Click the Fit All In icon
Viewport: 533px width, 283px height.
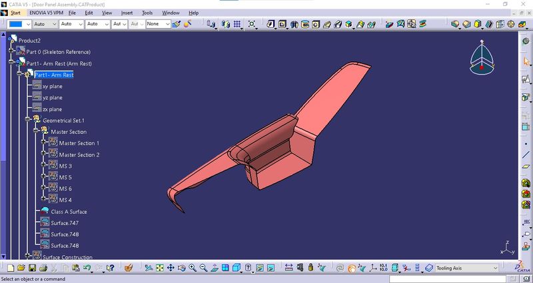click(159, 268)
